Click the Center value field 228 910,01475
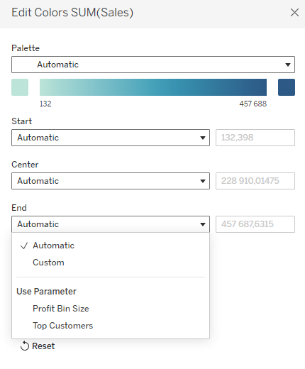305x369 pixels. click(255, 181)
